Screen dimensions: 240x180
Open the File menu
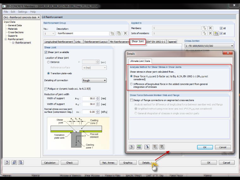click(6, 12)
